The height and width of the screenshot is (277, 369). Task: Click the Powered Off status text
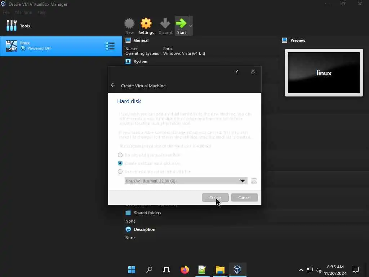click(39, 48)
